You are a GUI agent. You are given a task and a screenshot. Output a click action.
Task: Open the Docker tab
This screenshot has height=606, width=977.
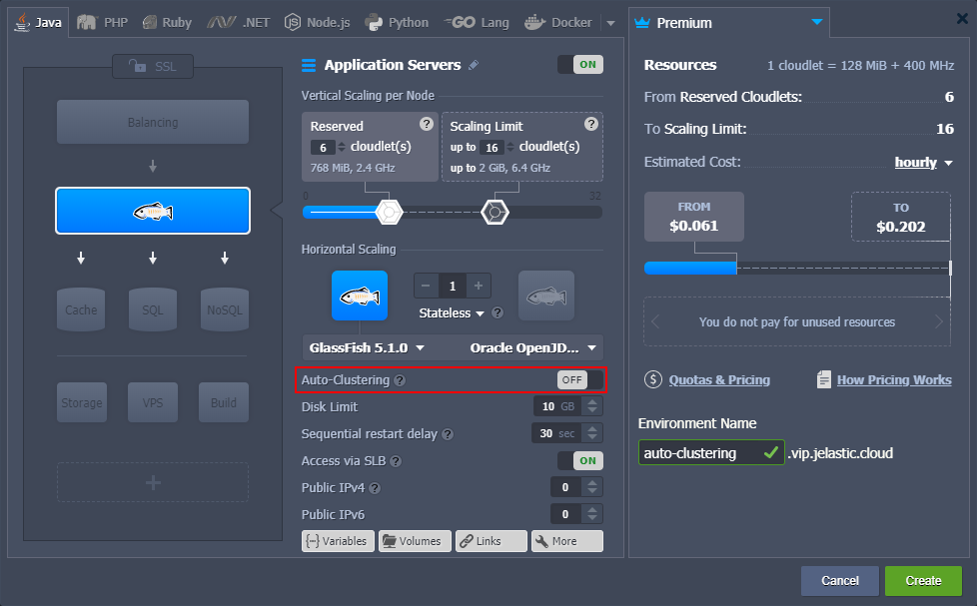point(558,22)
